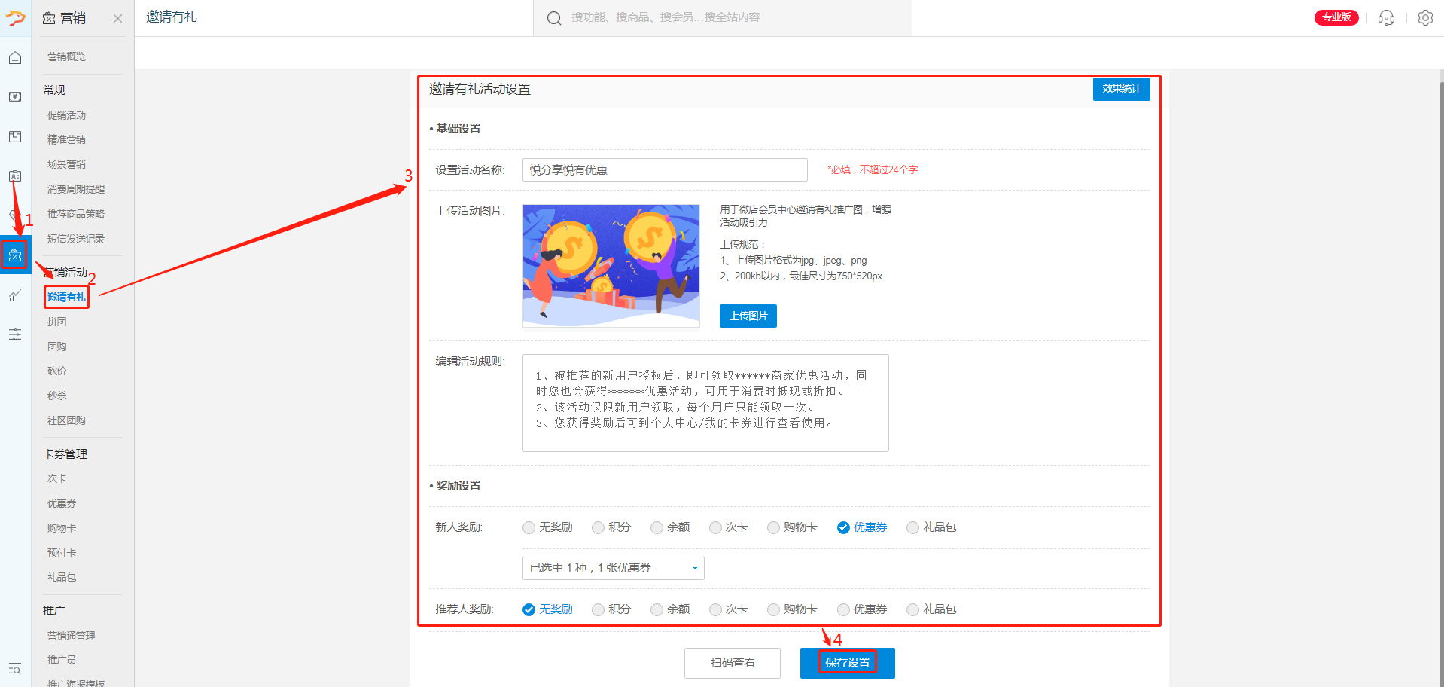Open 预付卡 under 卡券管理
The width and height of the screenshot is (1444, 687).
click(62, 553)
